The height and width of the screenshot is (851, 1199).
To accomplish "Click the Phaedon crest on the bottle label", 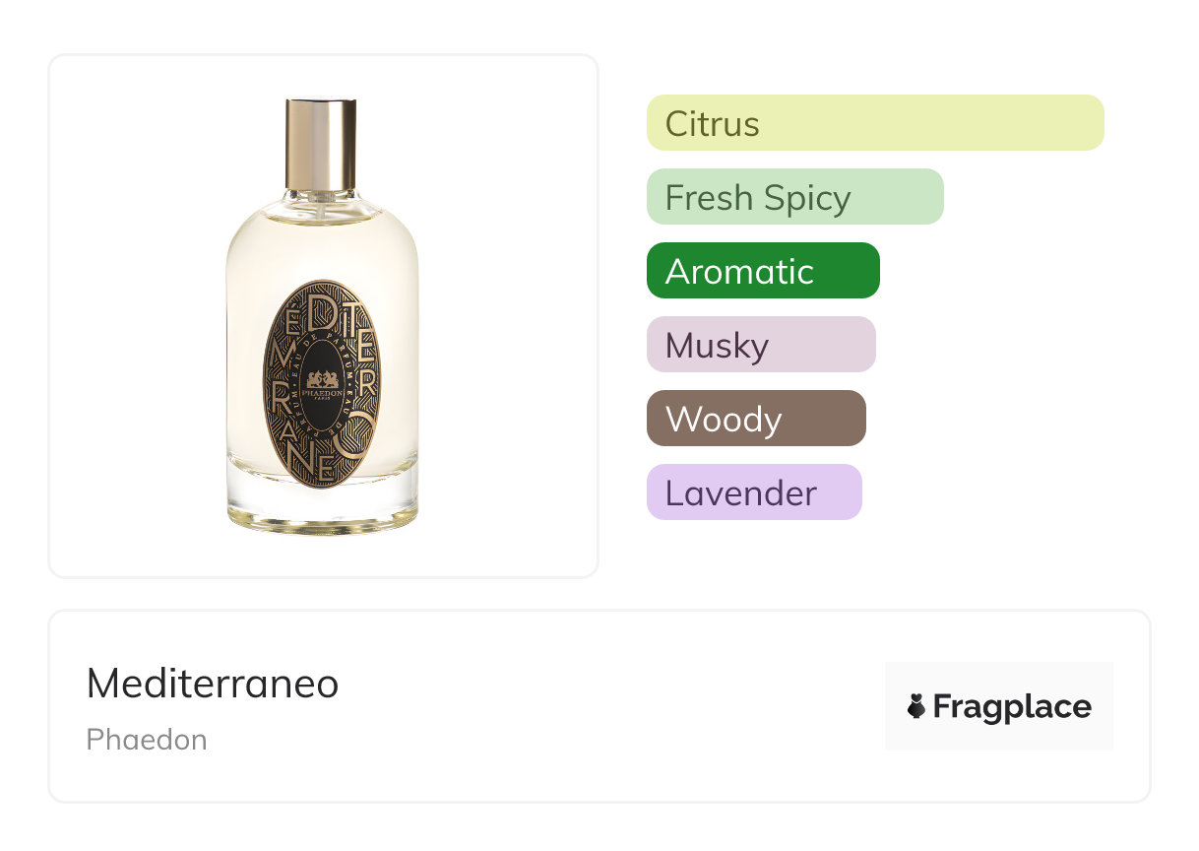I will 322,381.
